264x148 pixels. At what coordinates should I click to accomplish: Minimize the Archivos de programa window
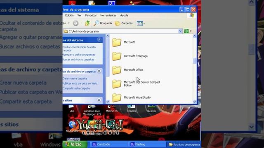pos(182,9)
